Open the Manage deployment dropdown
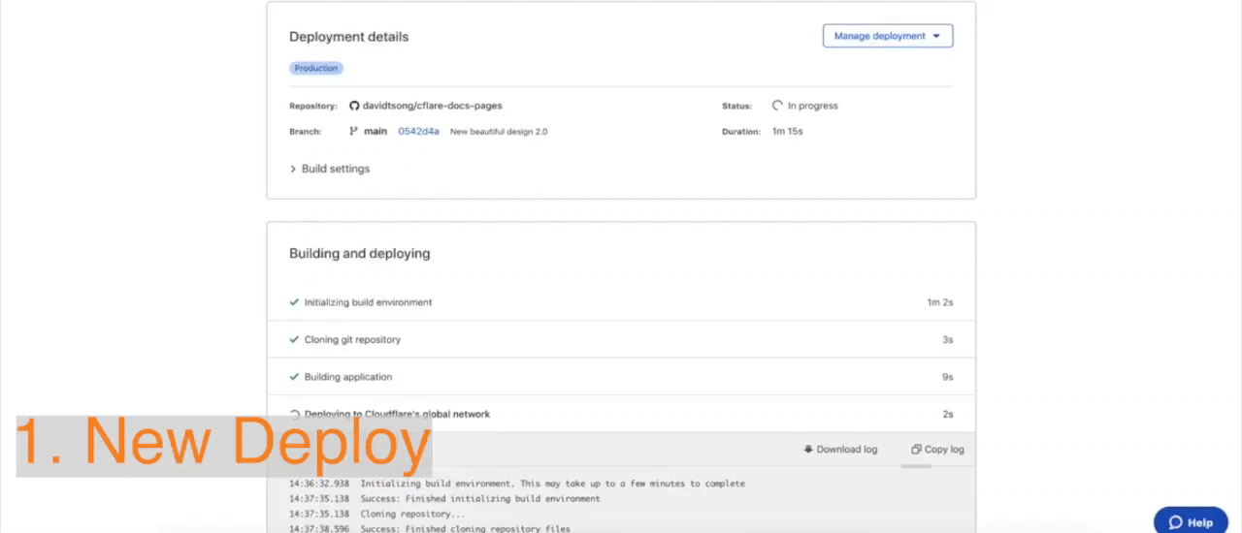This screenshot has width=1242, height=533. [888, 36]
